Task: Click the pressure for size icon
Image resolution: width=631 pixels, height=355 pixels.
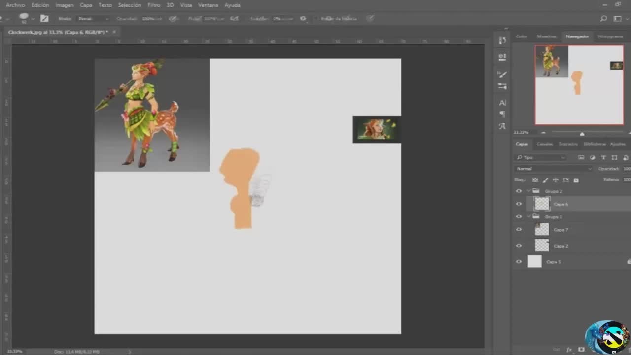Action: tap(370, 18)
